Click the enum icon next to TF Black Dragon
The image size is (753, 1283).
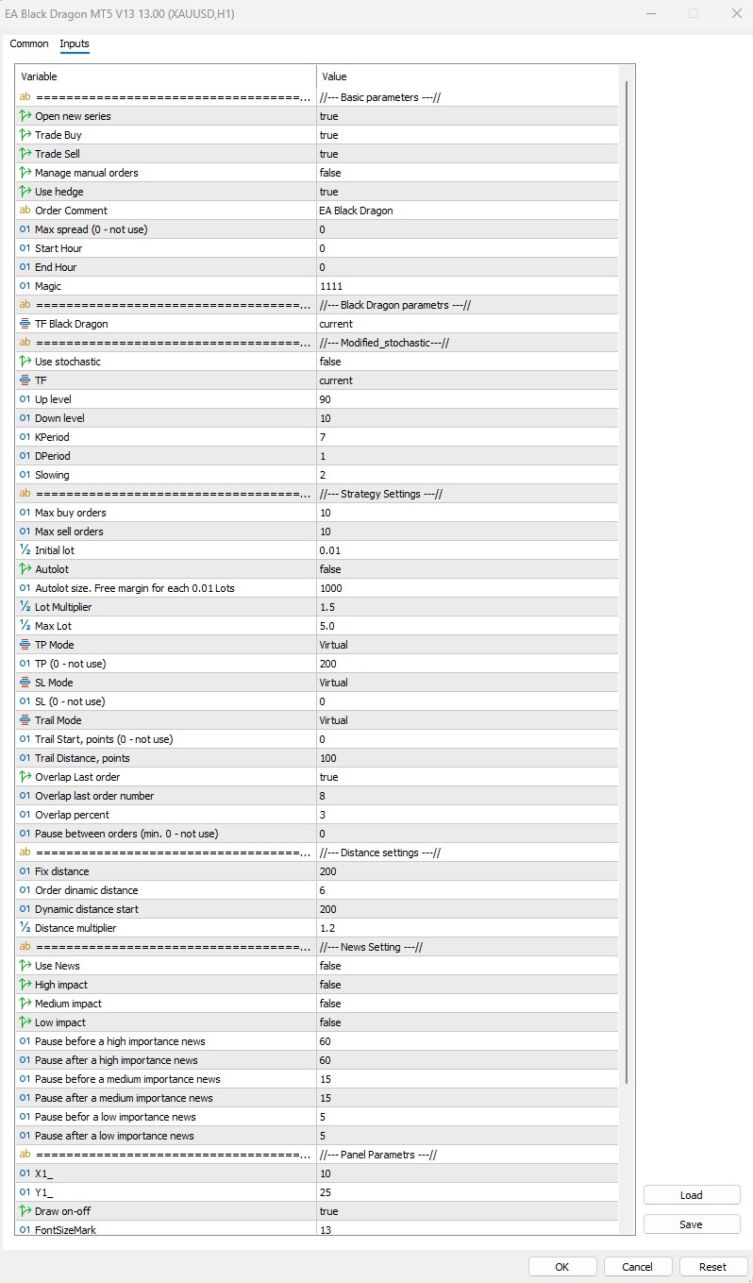coord(25,324)
